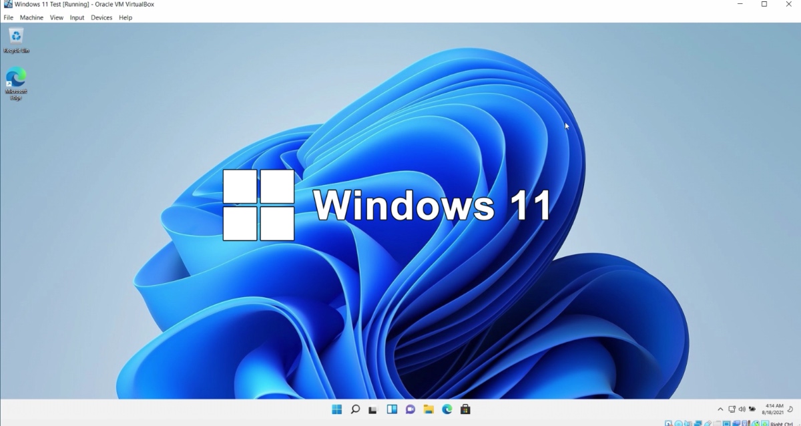Open the Machine menu

31,17
